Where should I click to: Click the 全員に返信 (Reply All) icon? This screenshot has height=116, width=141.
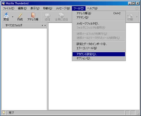click(61, 17)
